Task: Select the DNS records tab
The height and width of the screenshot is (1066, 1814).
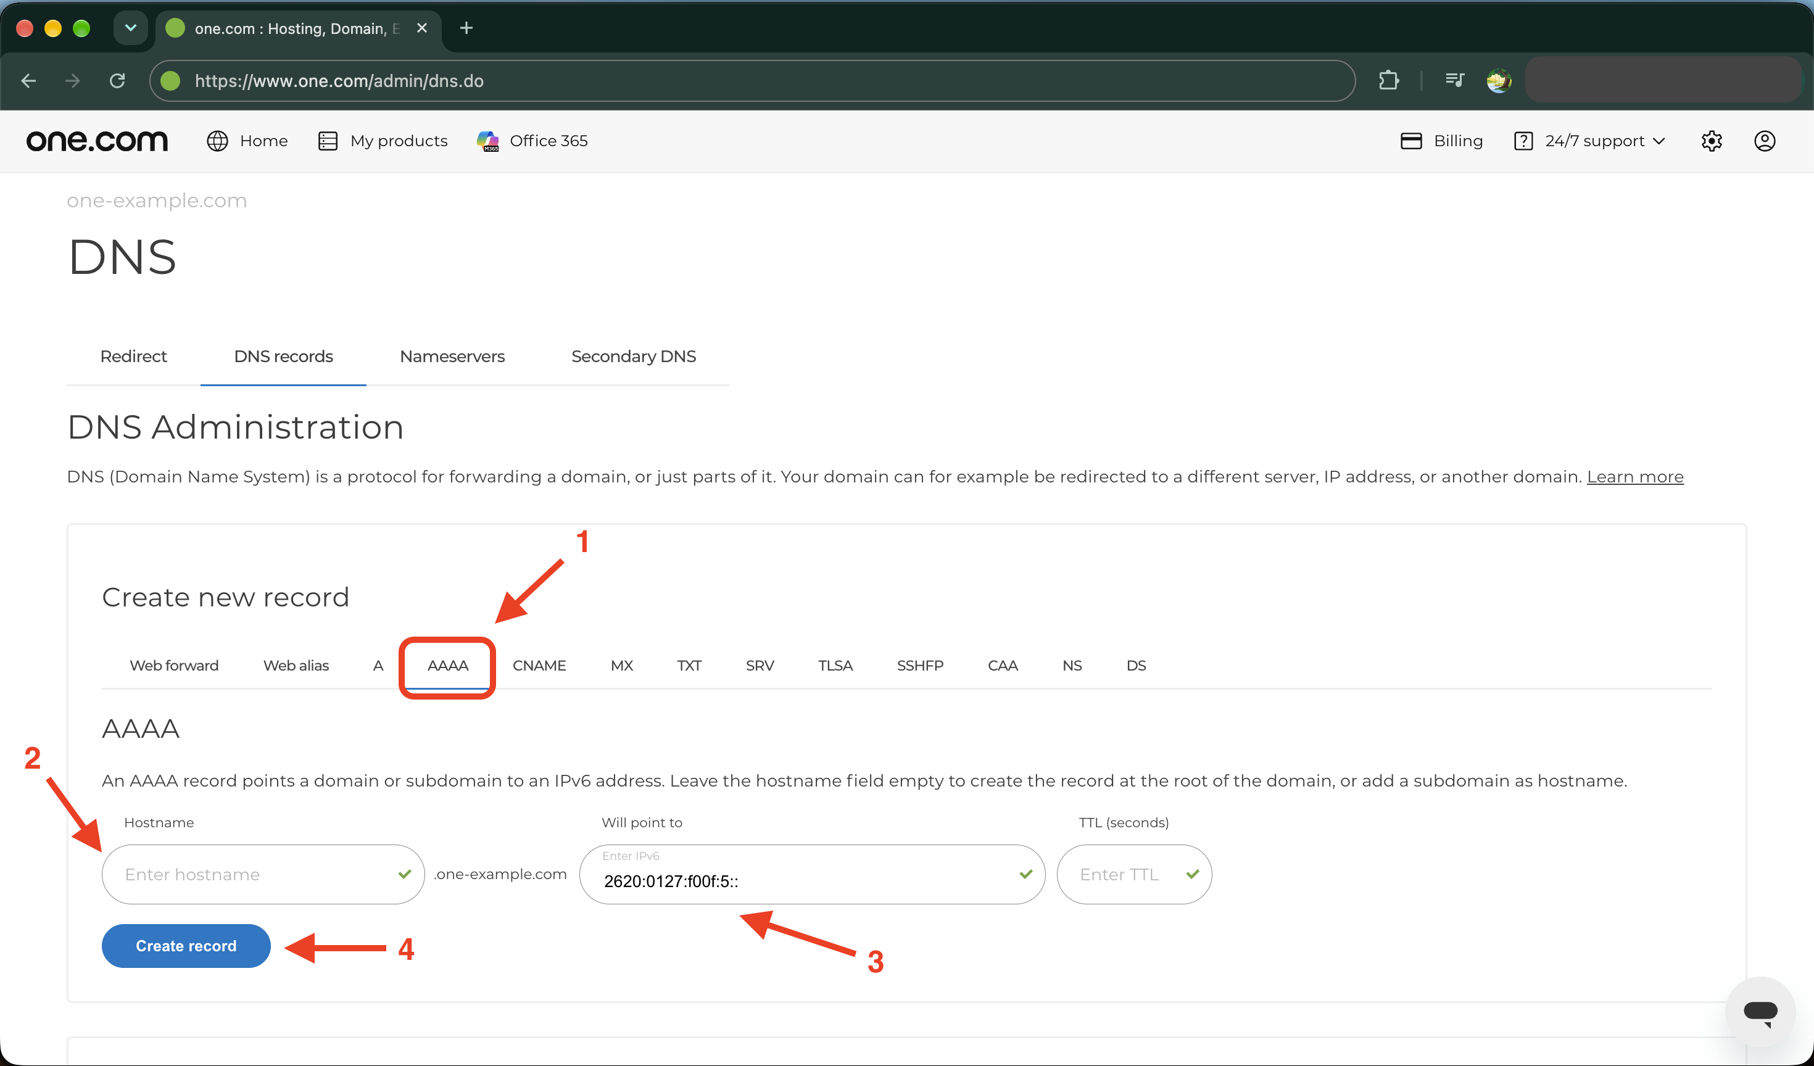Action: click(284, 357)
